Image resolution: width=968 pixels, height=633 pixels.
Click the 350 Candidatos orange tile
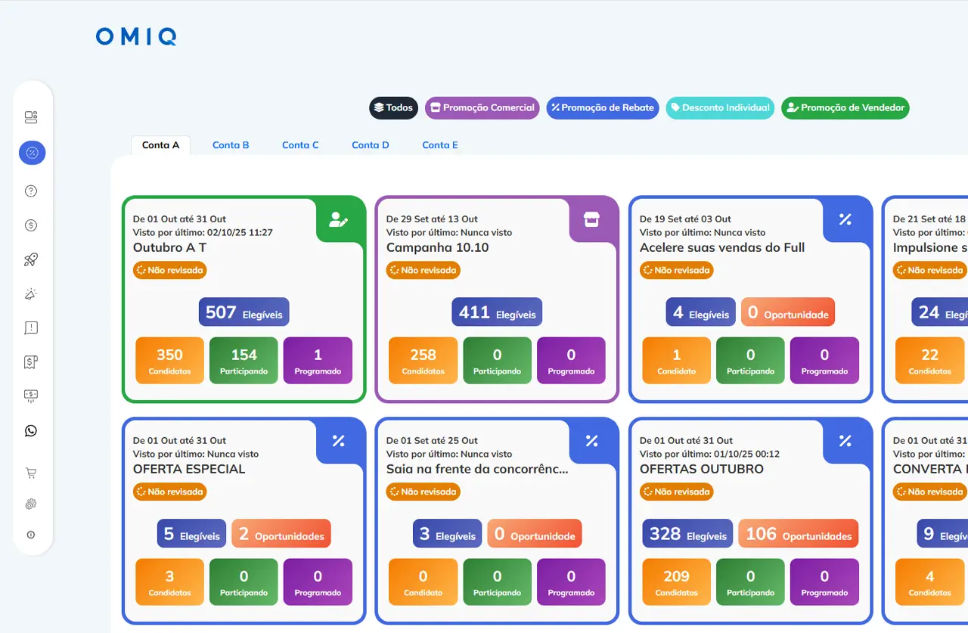[169, 360]
